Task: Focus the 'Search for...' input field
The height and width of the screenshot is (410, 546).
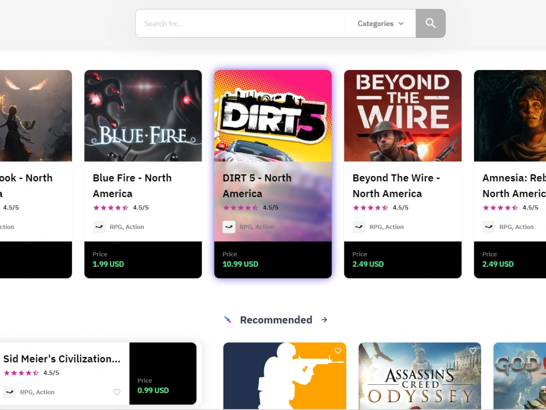Action: point(240,24)
